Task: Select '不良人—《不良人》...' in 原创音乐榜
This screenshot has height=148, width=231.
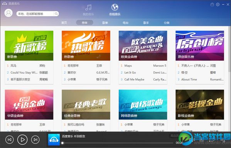Action: [x=195, y=66]
